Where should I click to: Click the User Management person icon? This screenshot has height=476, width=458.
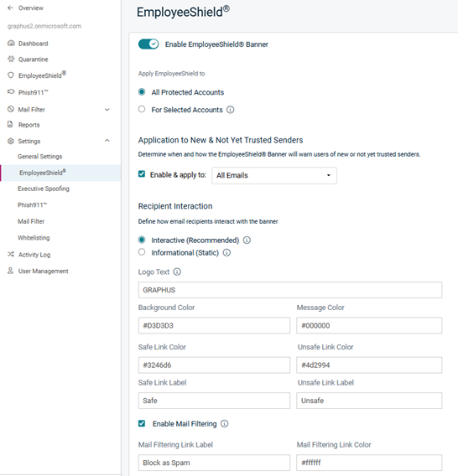click(x=10, y=271)
